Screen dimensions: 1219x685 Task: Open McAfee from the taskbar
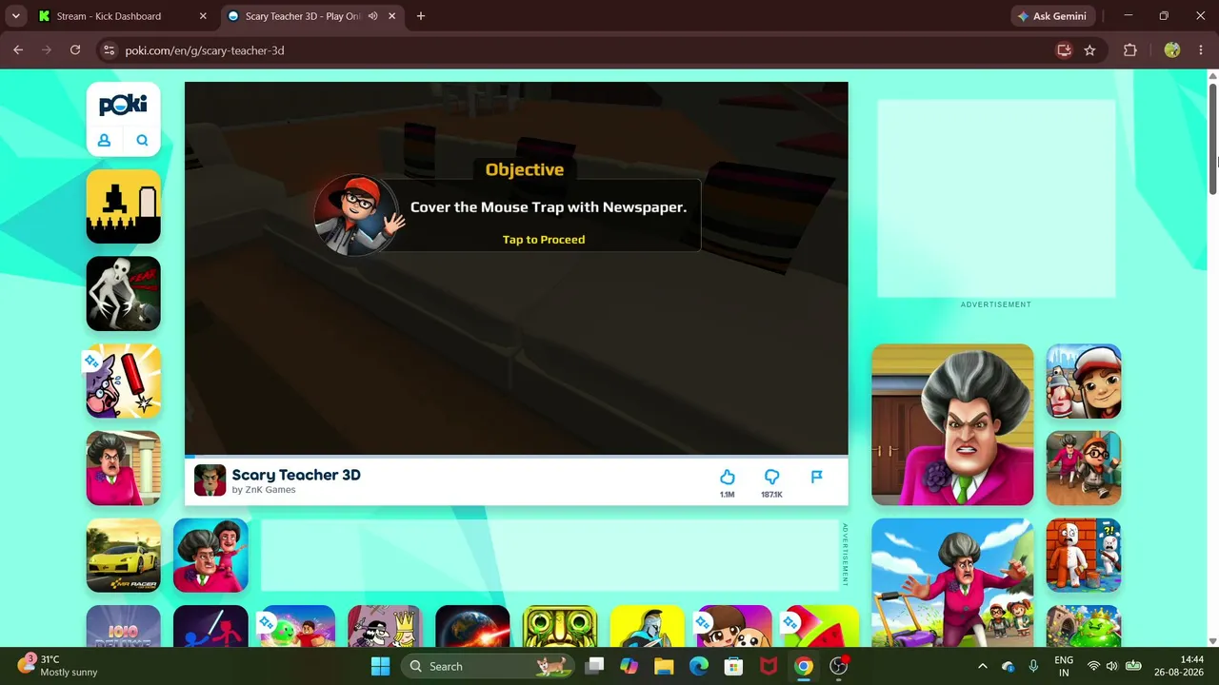(x=769, y=666)
